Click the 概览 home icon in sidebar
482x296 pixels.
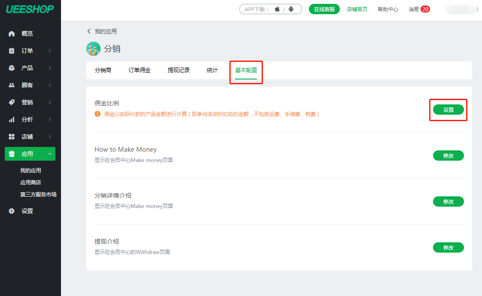pos(12,34)
